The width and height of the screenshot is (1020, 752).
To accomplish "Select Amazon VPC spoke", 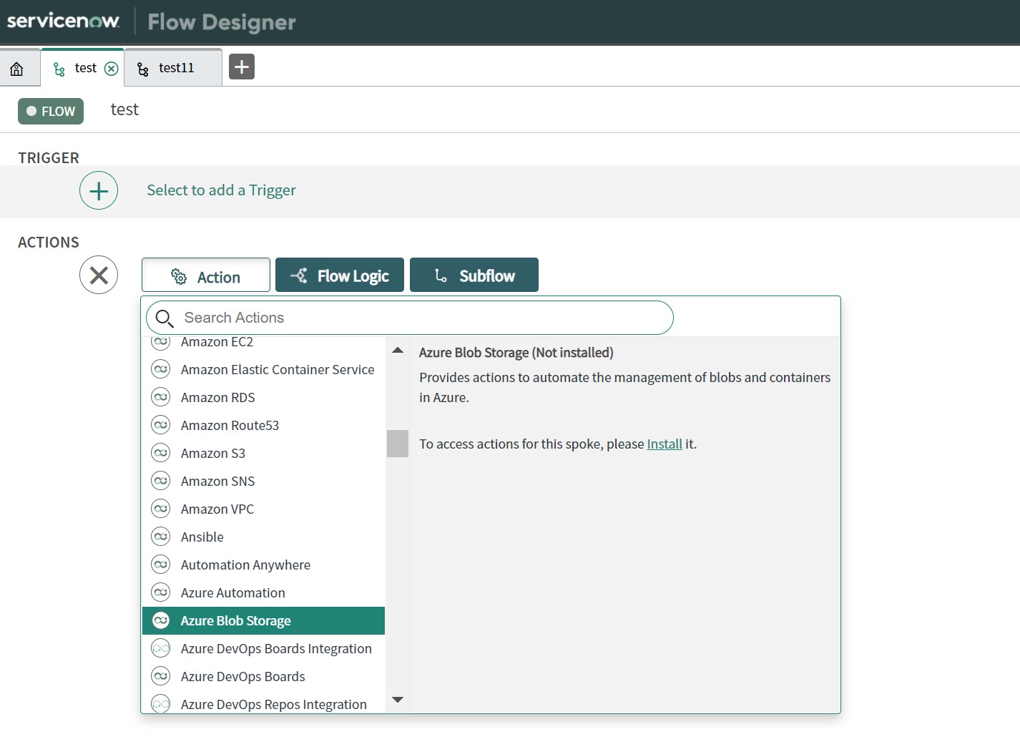I will 263,509.
